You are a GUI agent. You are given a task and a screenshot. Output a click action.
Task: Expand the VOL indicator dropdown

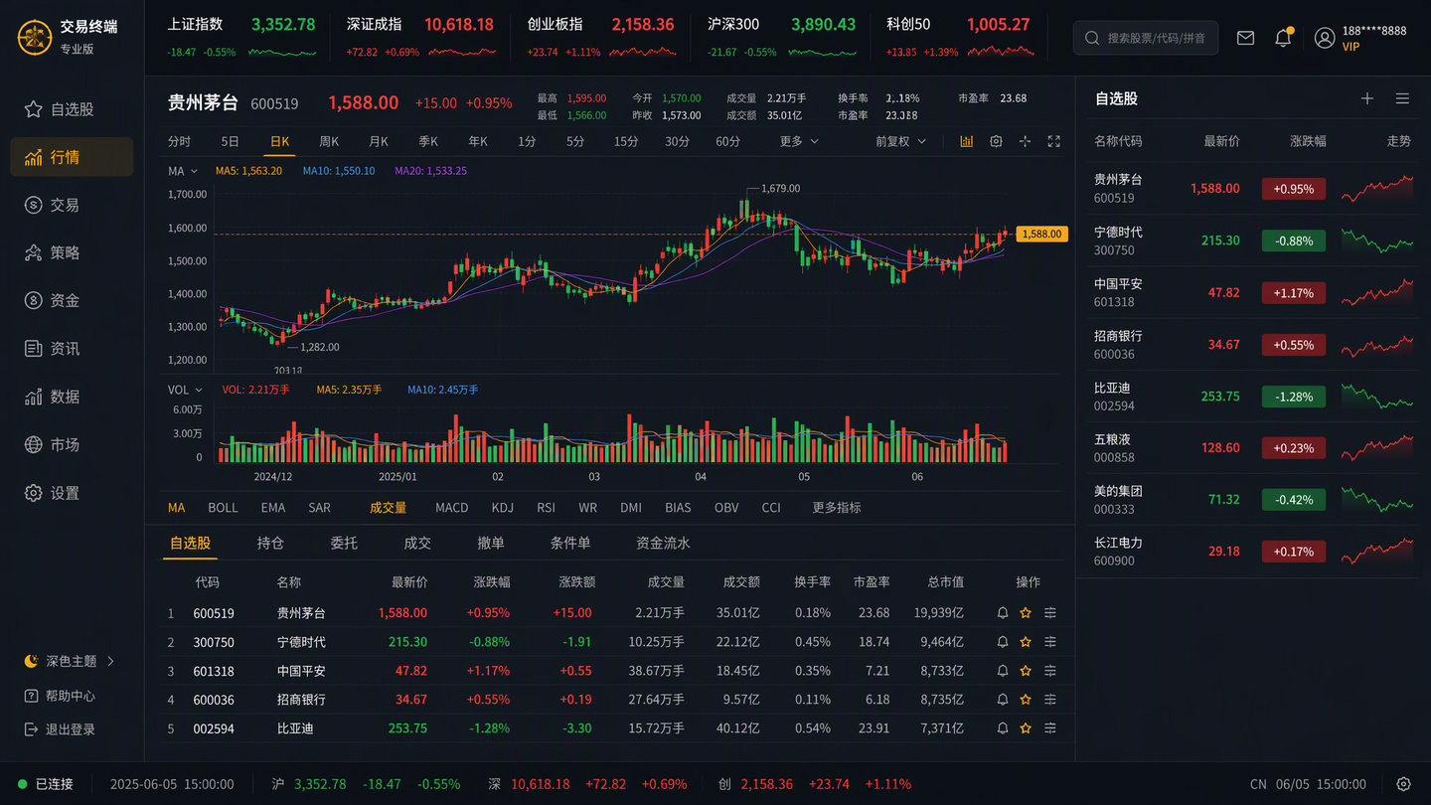[x=185, y=390]
